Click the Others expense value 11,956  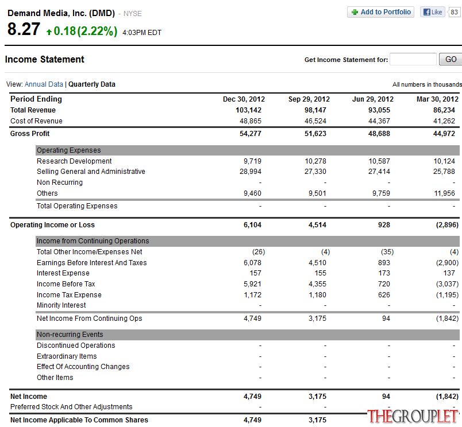coord(444,193)
